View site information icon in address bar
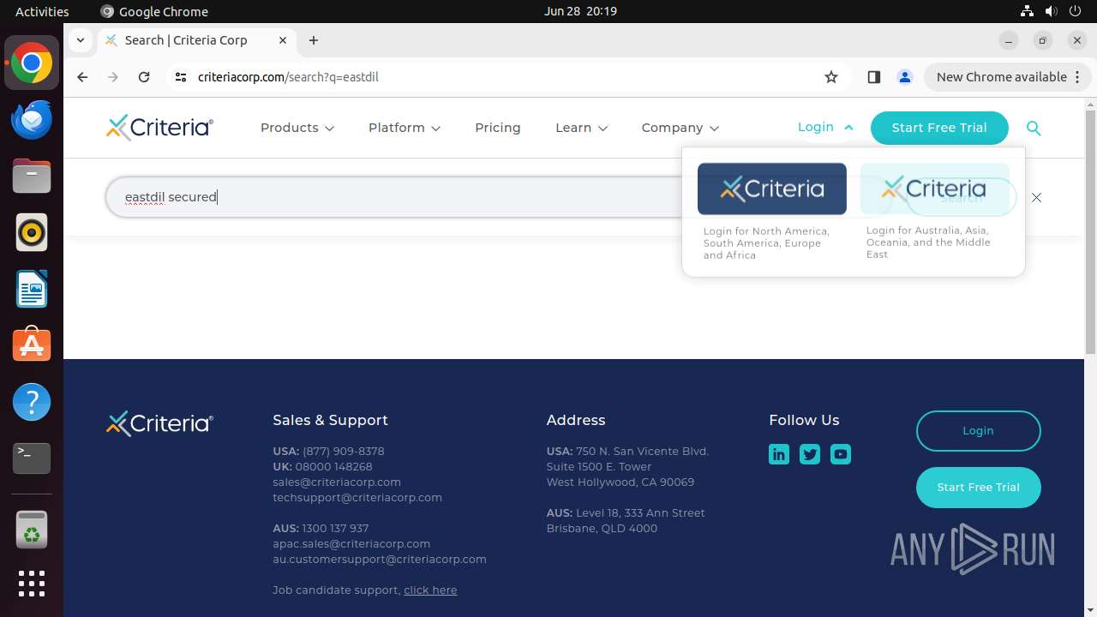The image size is (1097, 617). [x=180, y=77]
